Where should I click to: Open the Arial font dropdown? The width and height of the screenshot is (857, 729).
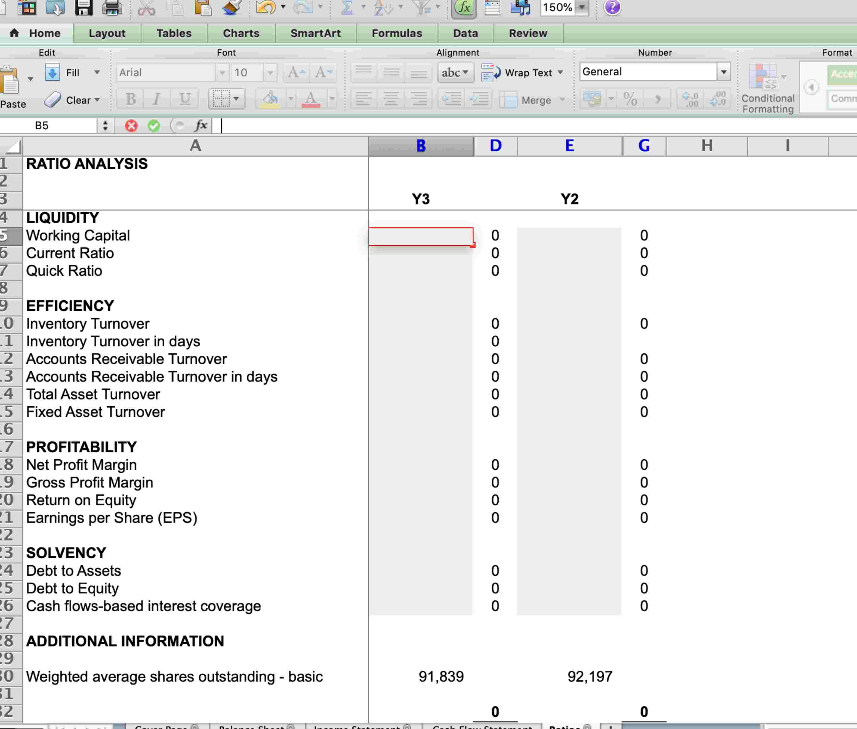[223, 72]
